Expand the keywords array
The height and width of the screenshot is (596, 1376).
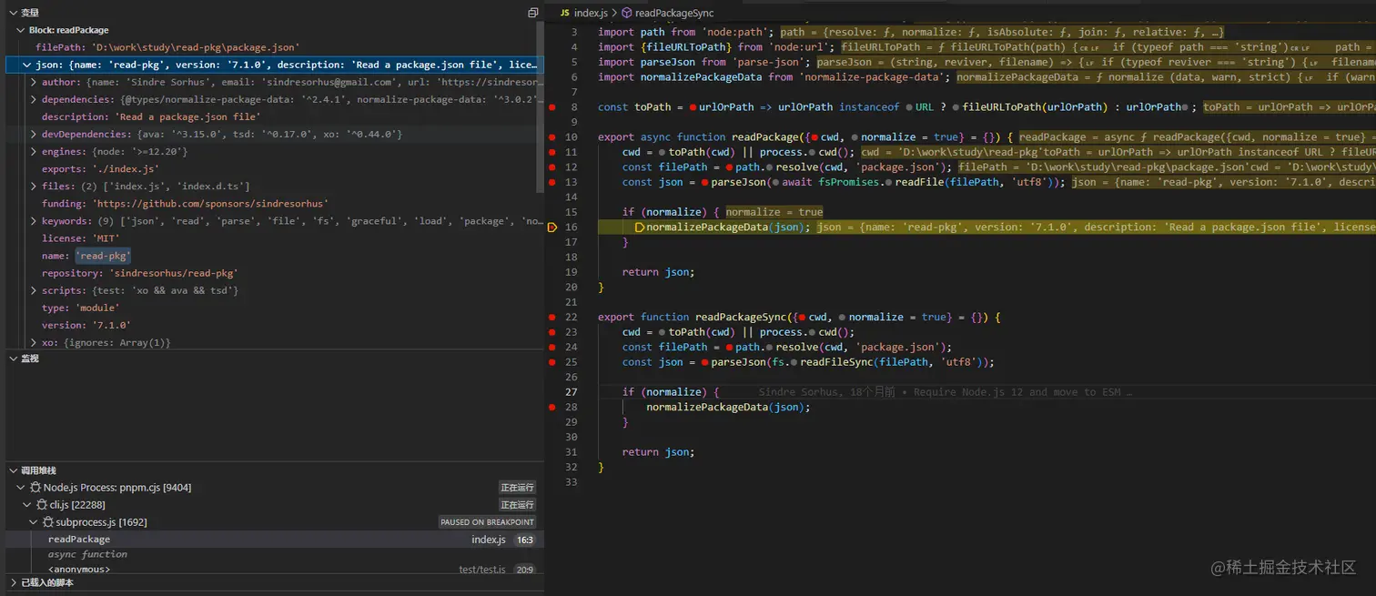34,221
